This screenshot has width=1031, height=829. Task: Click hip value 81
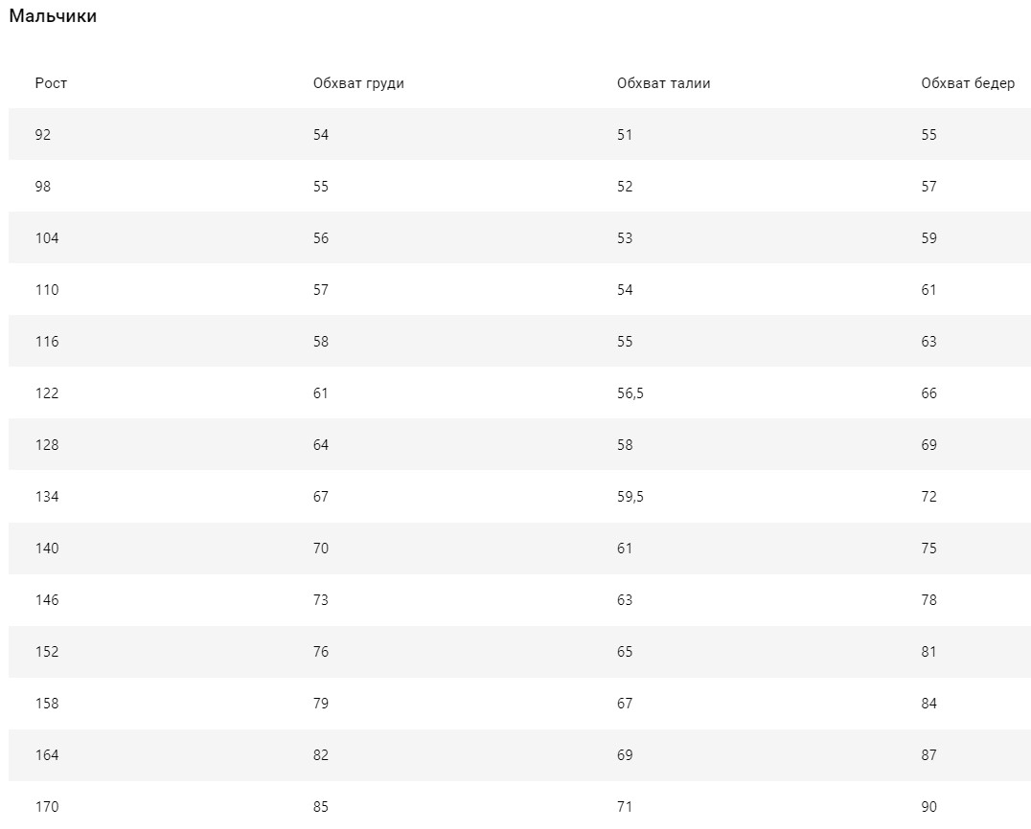point(928,652)
